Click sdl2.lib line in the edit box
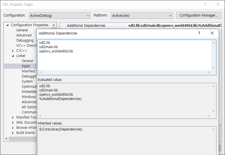Screen dimensions: 225x155 coord(45,42)
